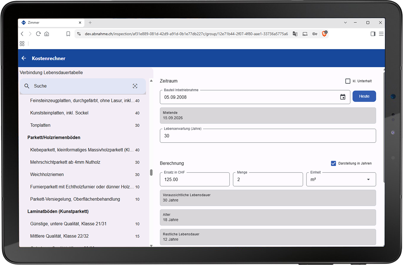The image size is (403, 265).
Task: Click the back arrow beside Kostenrechner
Action: tap(24, 58)
